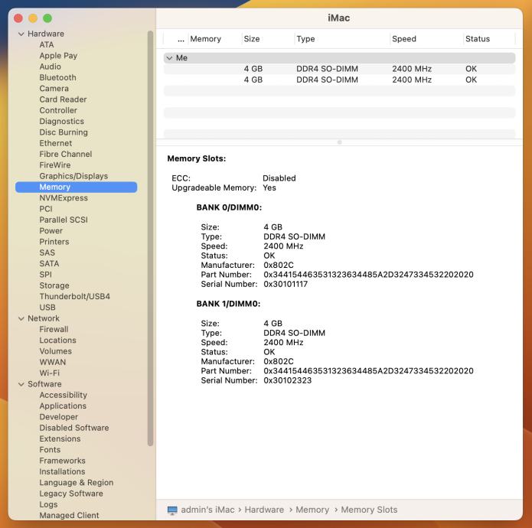Click Hardware in the path bar

point(264,510)
